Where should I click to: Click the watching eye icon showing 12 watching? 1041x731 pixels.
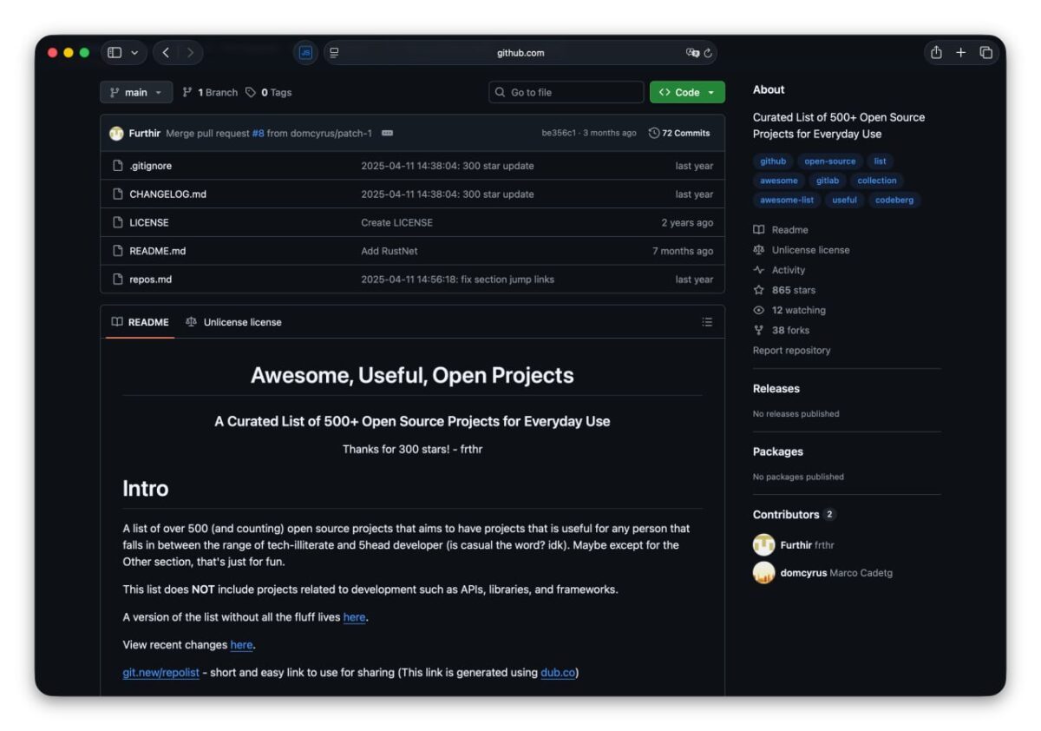pyautogui.click(x=758, y=310)
